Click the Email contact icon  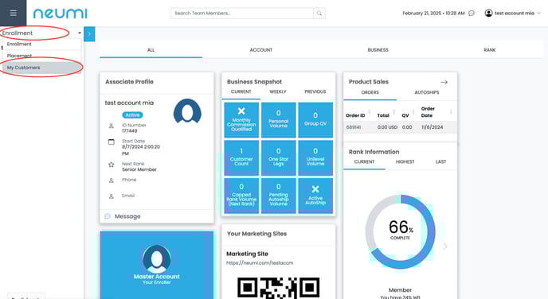112,196
